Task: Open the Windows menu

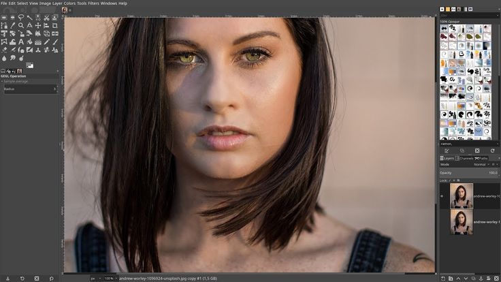Action: click(x=109, y=3)
